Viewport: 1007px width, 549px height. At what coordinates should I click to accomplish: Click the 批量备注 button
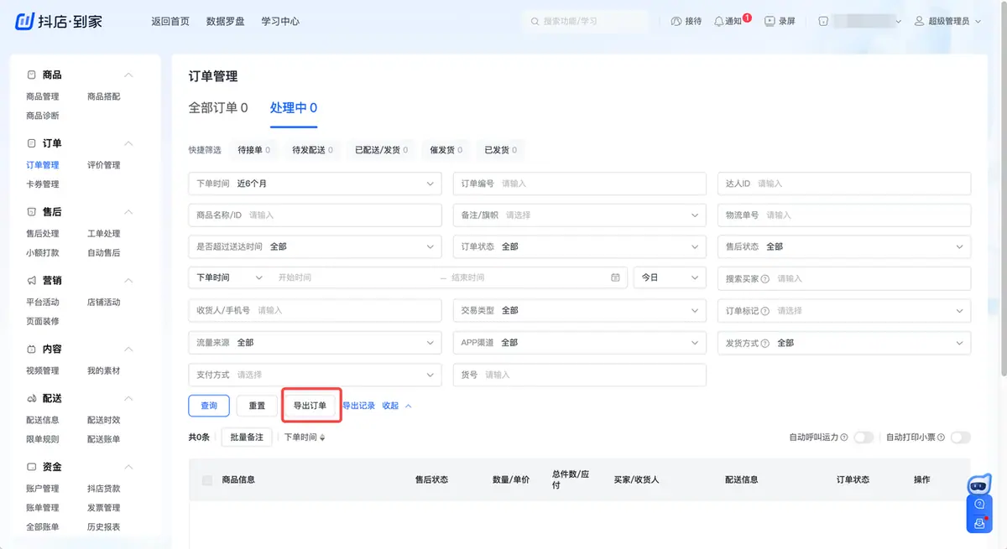click(x=247, y=438)
